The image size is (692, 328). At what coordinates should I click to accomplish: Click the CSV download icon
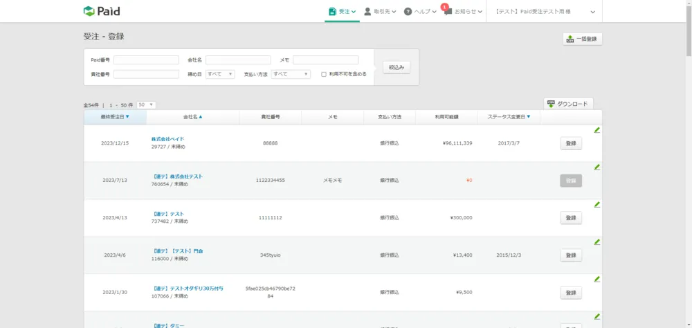(551, 104)
